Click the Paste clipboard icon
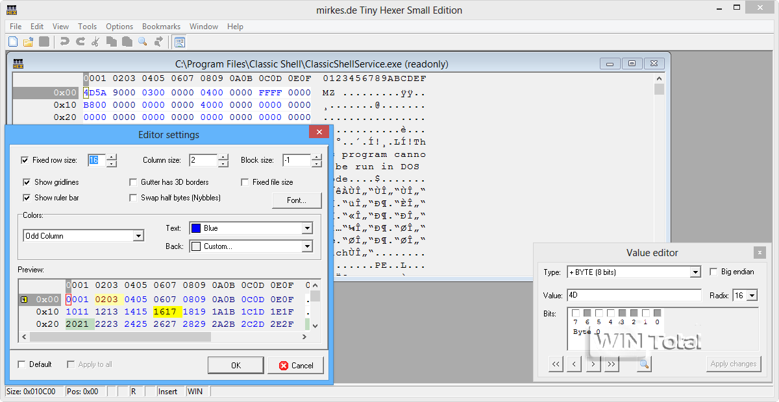The image size is (779, 402). coord(127,42)
